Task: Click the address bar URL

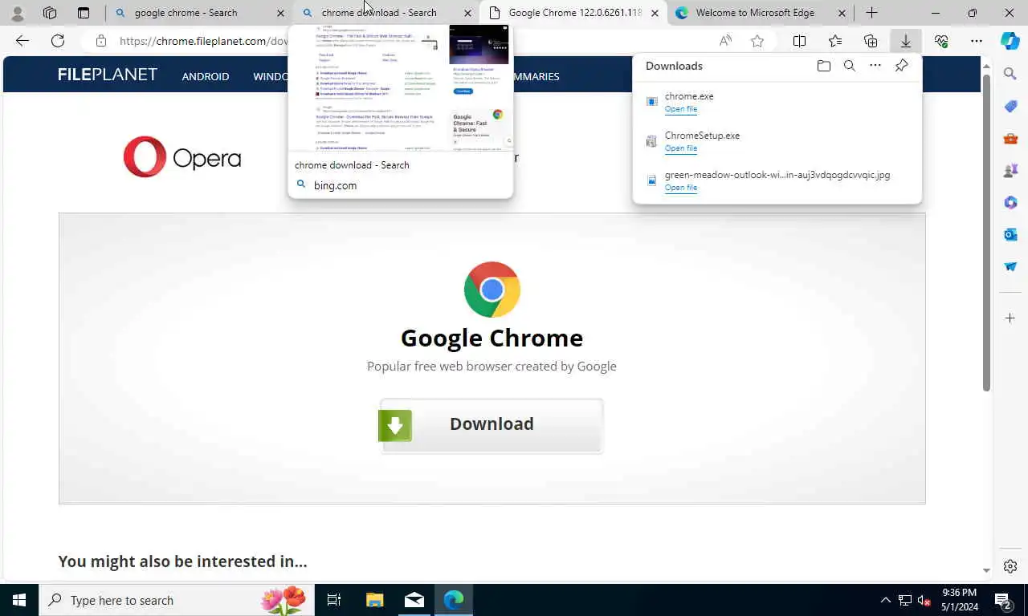Action: coord(203,41)
